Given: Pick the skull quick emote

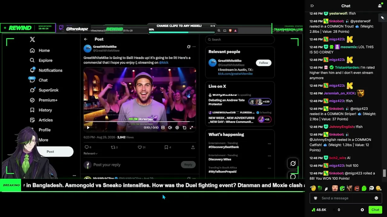Looking at the screenshot, I should click(371, 188).
